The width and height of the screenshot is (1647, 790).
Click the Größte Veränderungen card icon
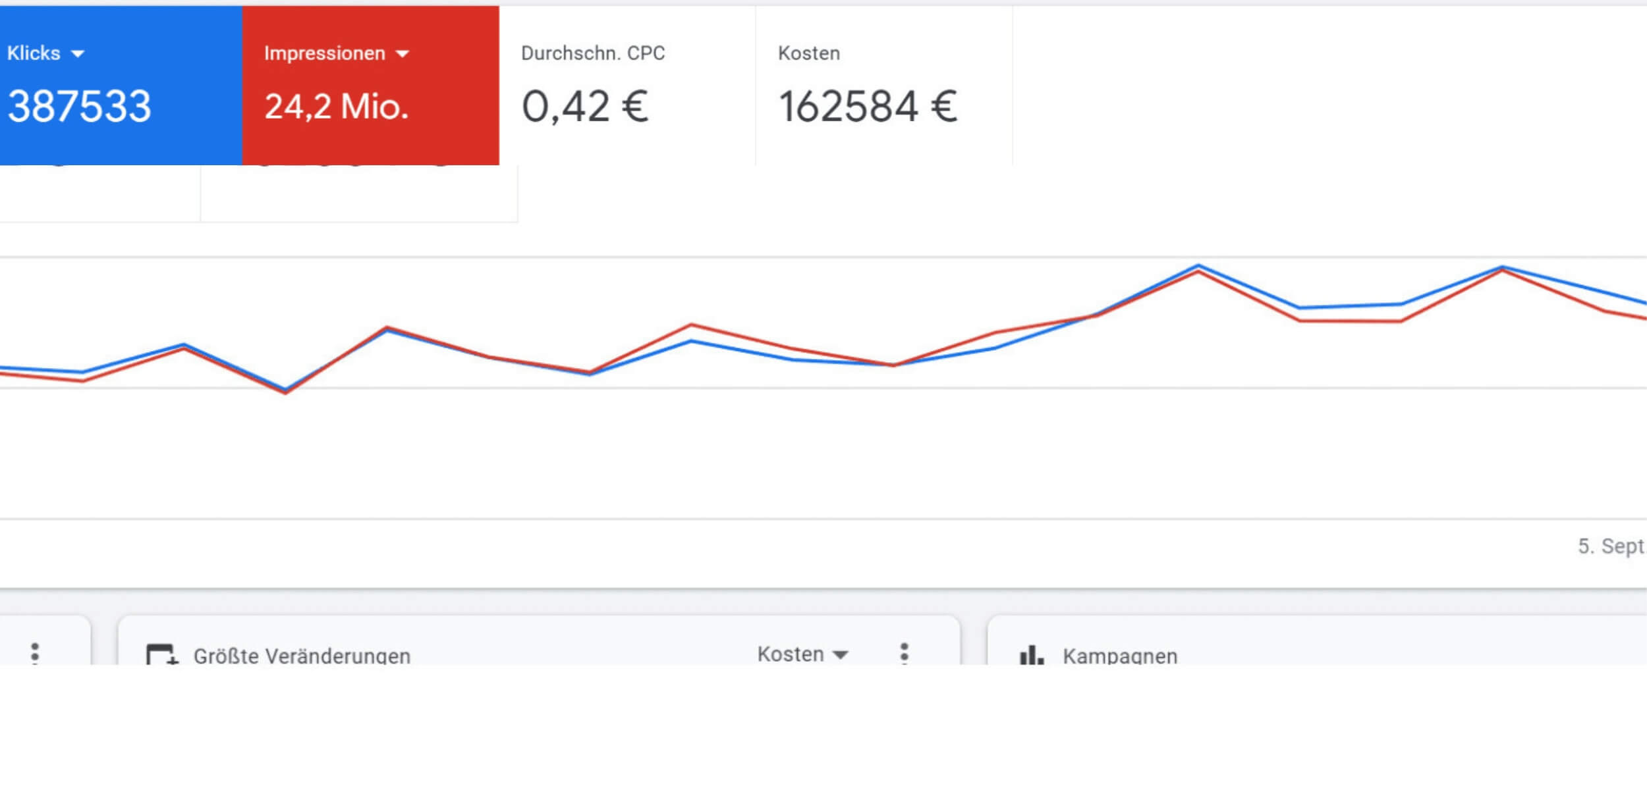[x=161, y=655]
